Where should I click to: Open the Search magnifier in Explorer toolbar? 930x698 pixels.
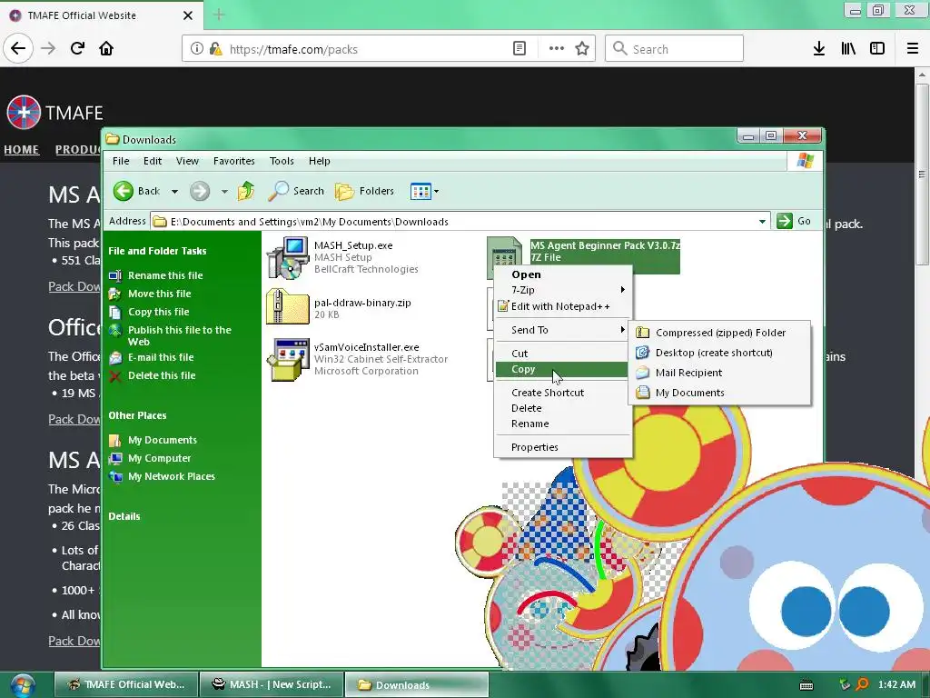click(278, 191)
